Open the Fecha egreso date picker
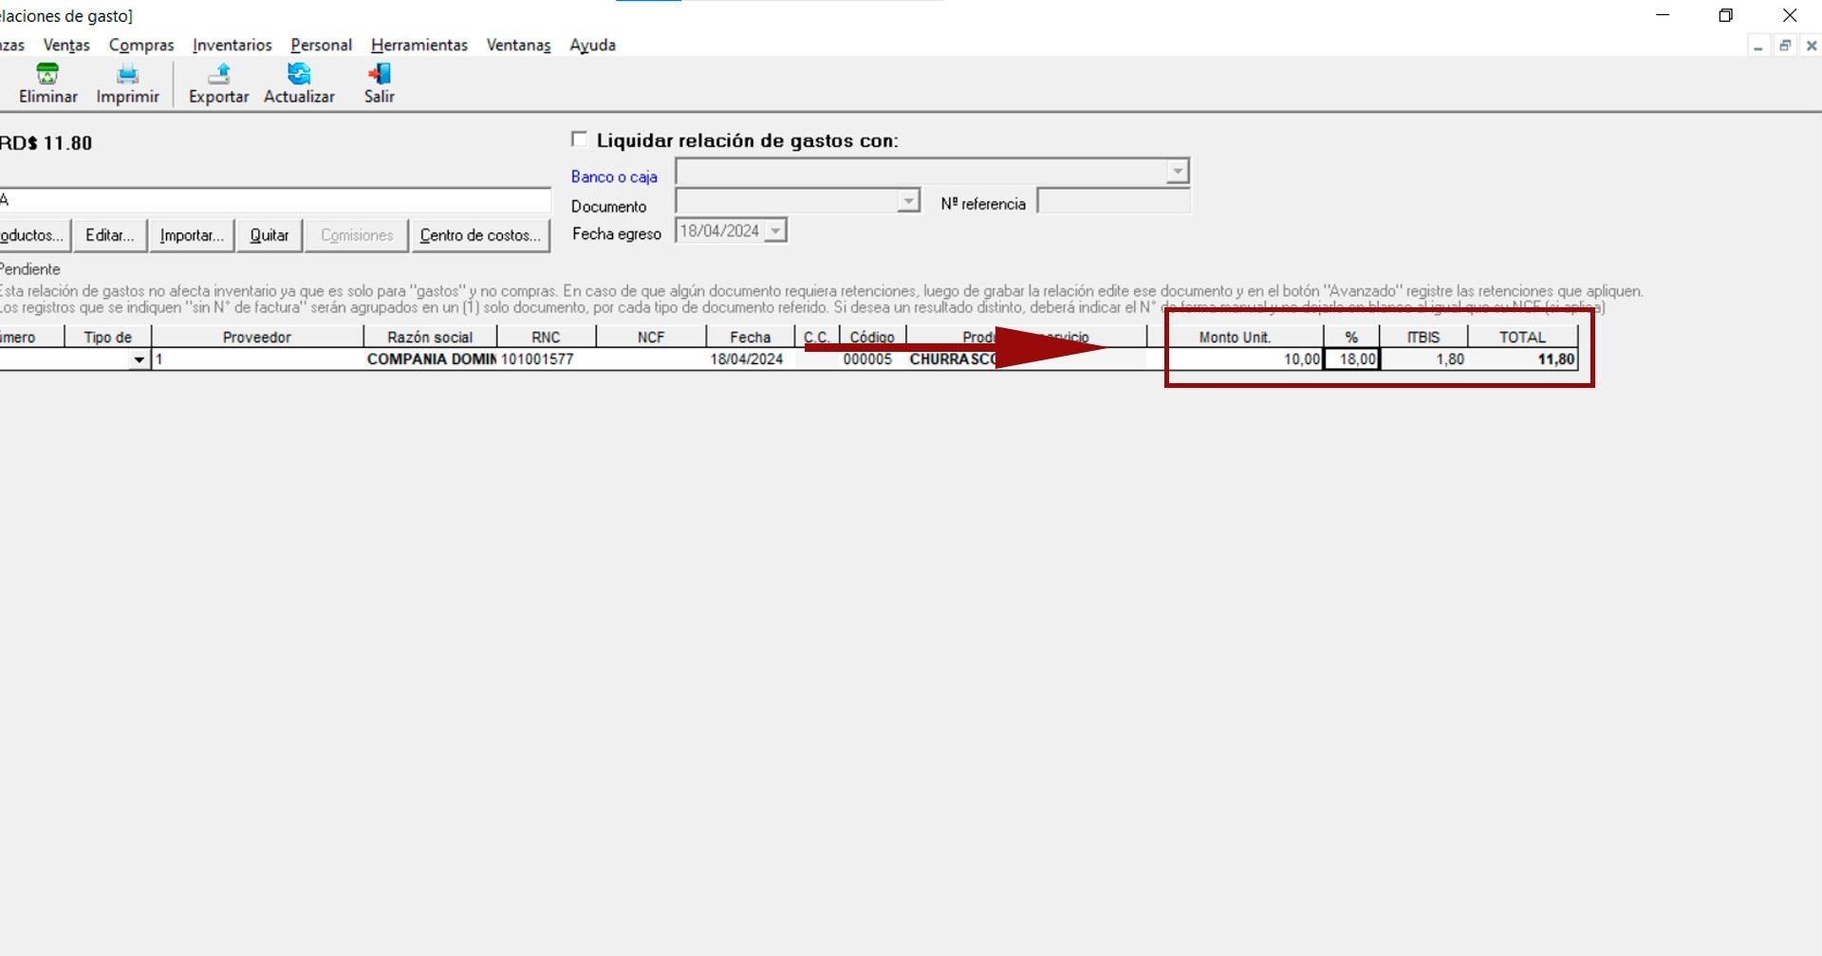This screenshot has height=956, width=1822. click(775, 231)
